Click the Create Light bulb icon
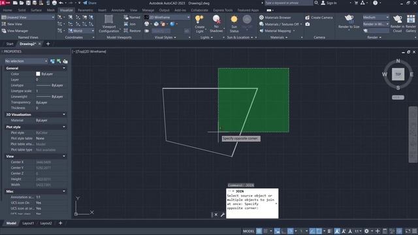The height and width of the screenshot is (235, 418). [x=199, y=19]
